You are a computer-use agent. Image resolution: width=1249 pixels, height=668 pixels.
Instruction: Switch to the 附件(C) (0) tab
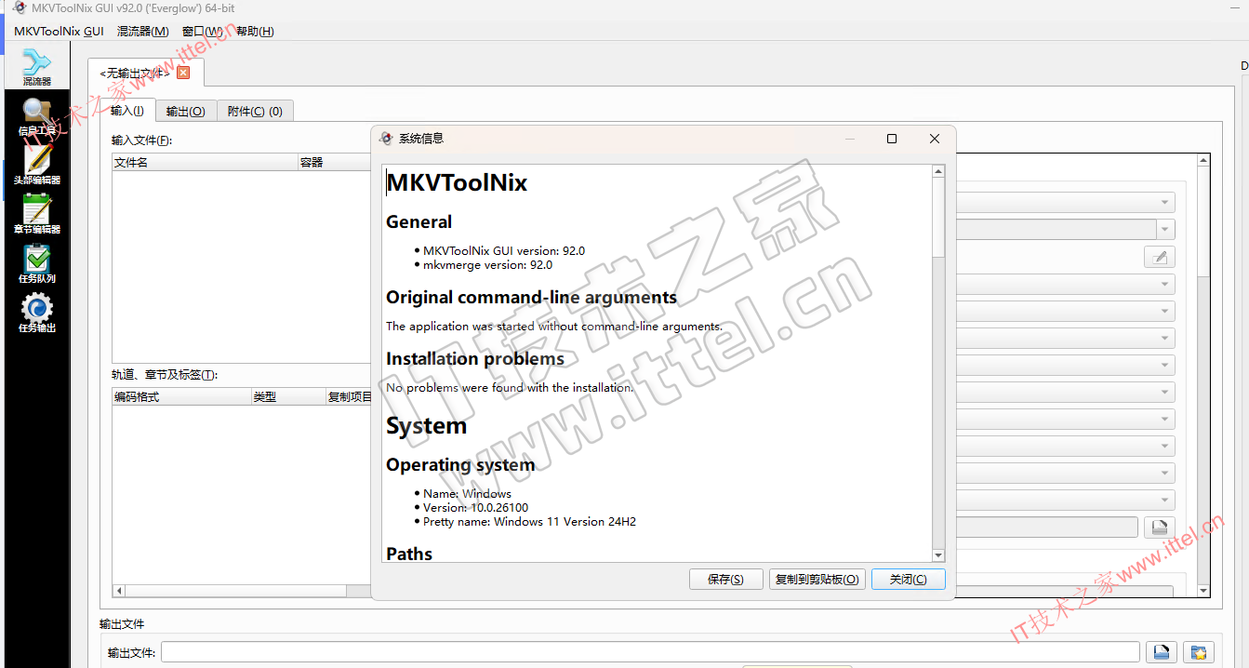[x=255, y=112]
